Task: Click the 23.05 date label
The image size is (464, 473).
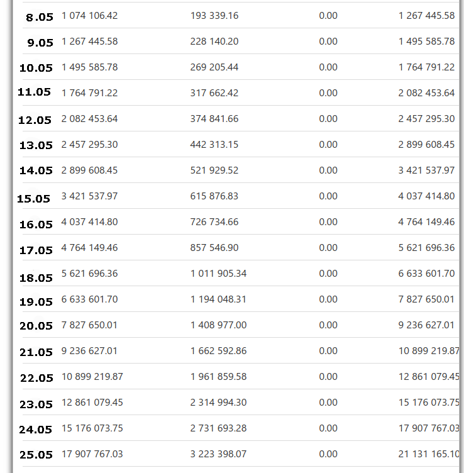Action: click(x=36, y=404)
